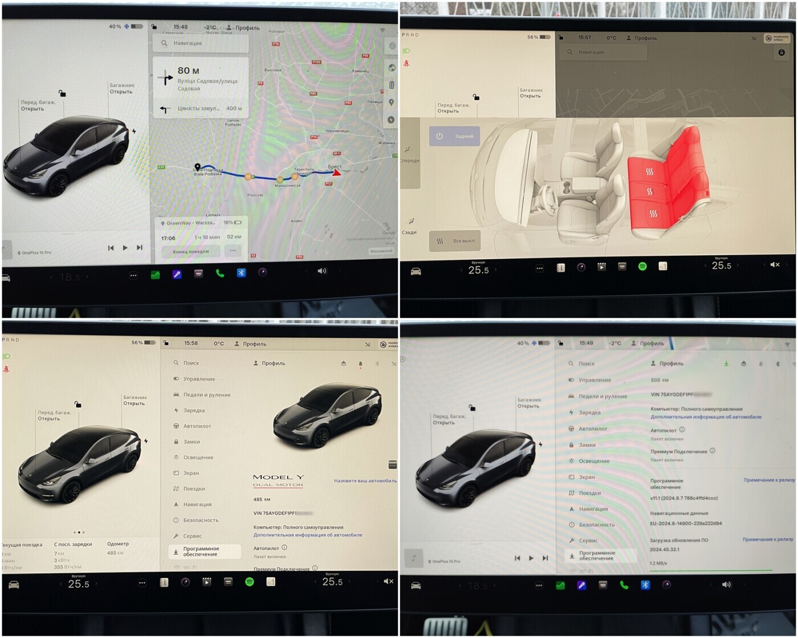Tap 'Навигация' search field on top-left screen
798x638 pixels.
tap(201, 43)
